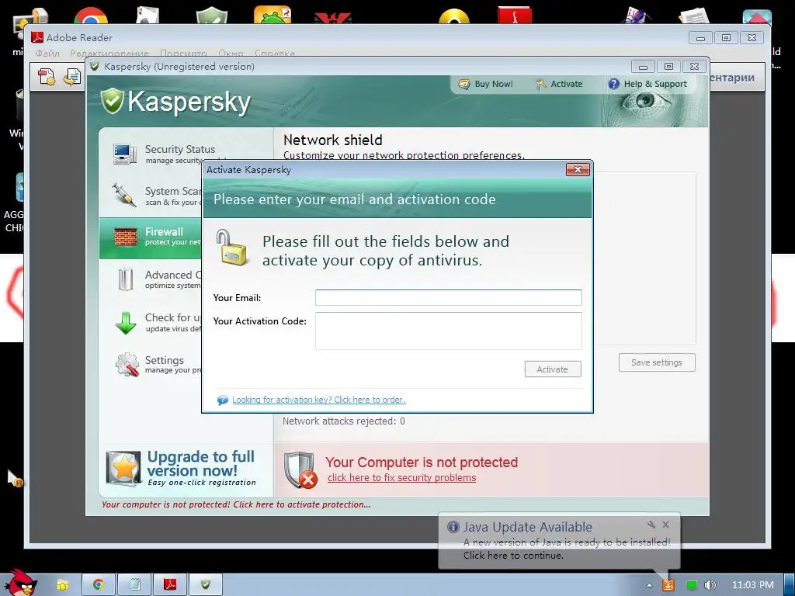Viewport: 795px width, 596px height.
Task: Click first Adobe Reader toolbar document icon
Action: (47, 77)
